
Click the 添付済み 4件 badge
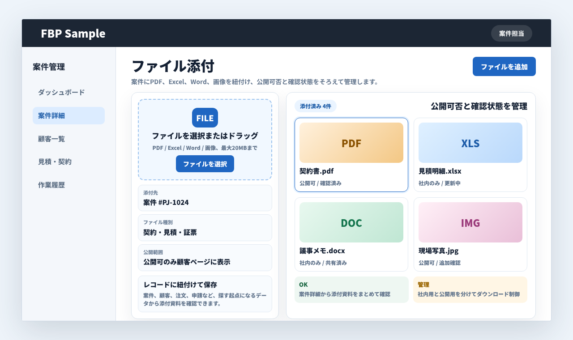(x=316, y=106)
